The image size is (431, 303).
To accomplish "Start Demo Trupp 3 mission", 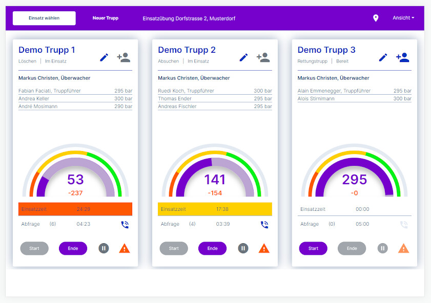I will [313, 249].
